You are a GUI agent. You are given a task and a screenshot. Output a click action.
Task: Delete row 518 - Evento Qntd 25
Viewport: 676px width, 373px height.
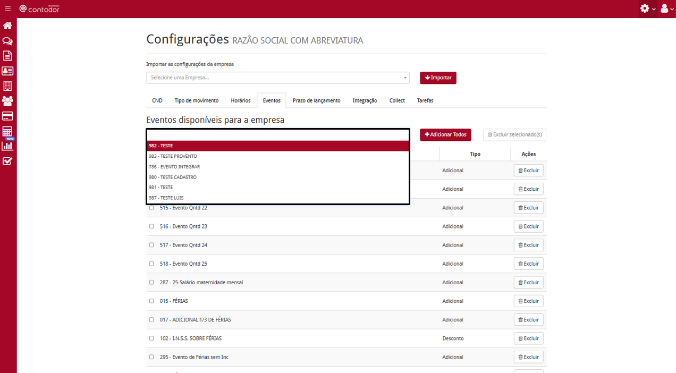[x=528, y=264]
